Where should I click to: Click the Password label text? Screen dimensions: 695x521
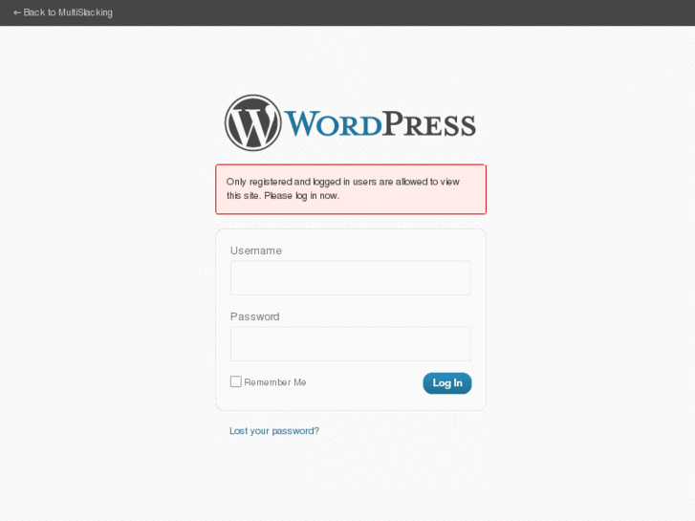255,316
